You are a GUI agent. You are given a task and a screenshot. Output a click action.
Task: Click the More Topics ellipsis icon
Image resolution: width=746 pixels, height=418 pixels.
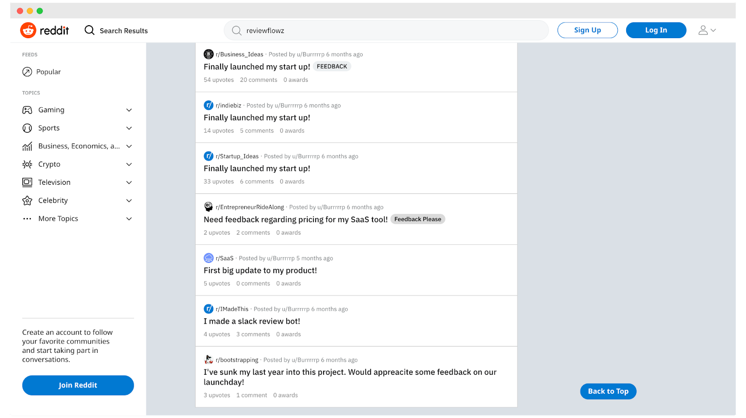point(28,219)
